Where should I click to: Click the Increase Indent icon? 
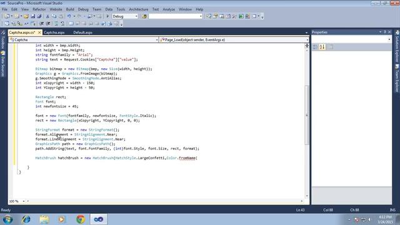coord(47,24)
